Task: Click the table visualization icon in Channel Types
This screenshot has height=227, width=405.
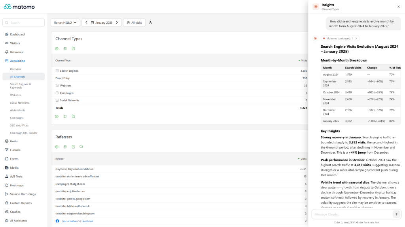Action: coord(65,48)
